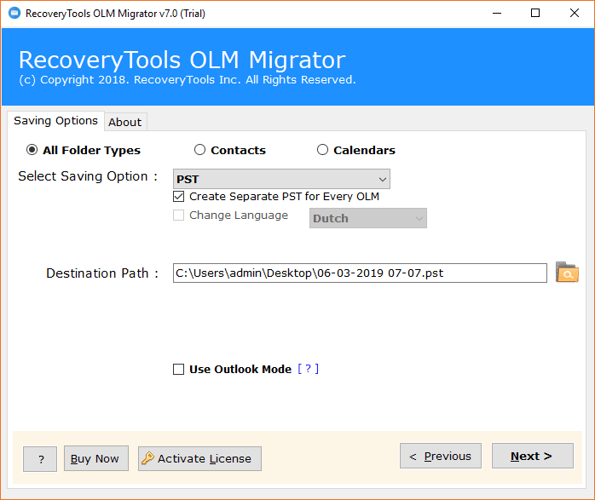595x500 pixels.
Task: Click the Buy Now button
Action: pyautogui.click(x=96, y=458)
